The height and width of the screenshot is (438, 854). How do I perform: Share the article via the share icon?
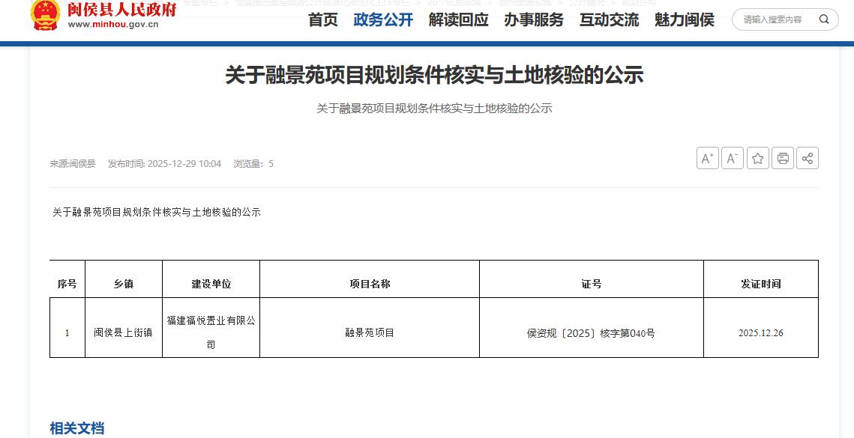click(x=808, y=158)
